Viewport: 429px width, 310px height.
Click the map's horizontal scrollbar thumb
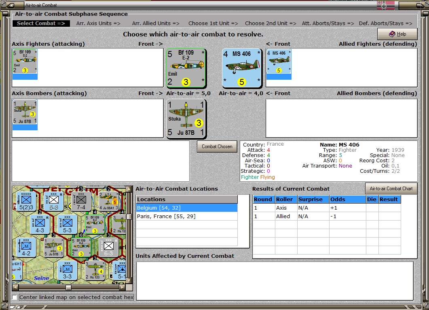(x=68, y=287)
